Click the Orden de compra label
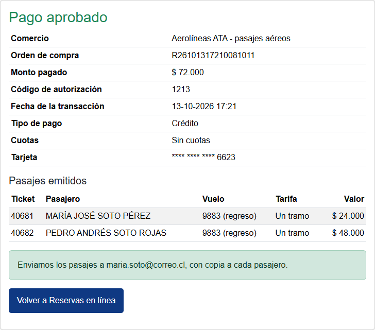Screen dimensions: 375x330 (x=45, y=55)
